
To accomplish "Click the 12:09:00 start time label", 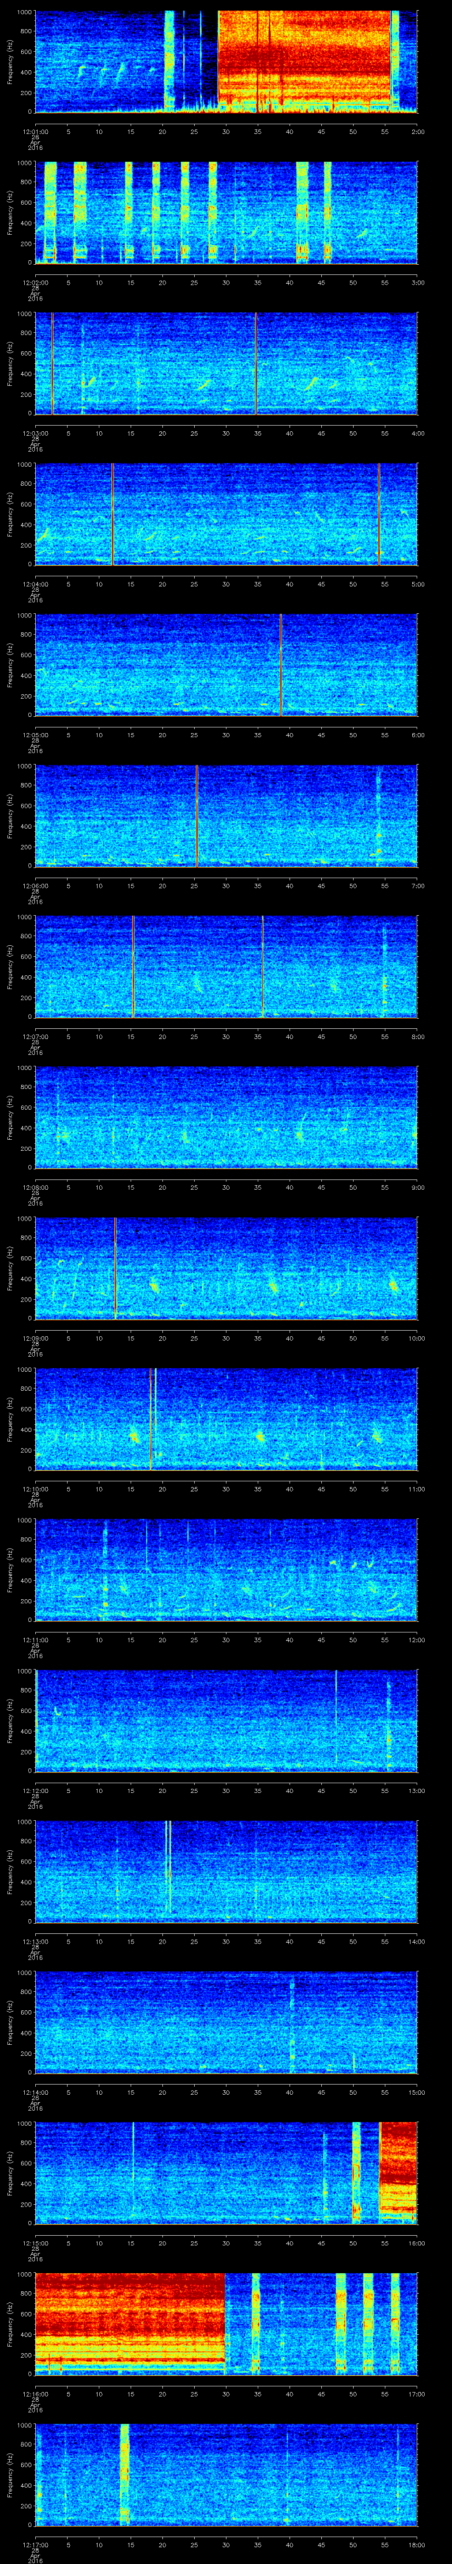I will pos(35,1338).
